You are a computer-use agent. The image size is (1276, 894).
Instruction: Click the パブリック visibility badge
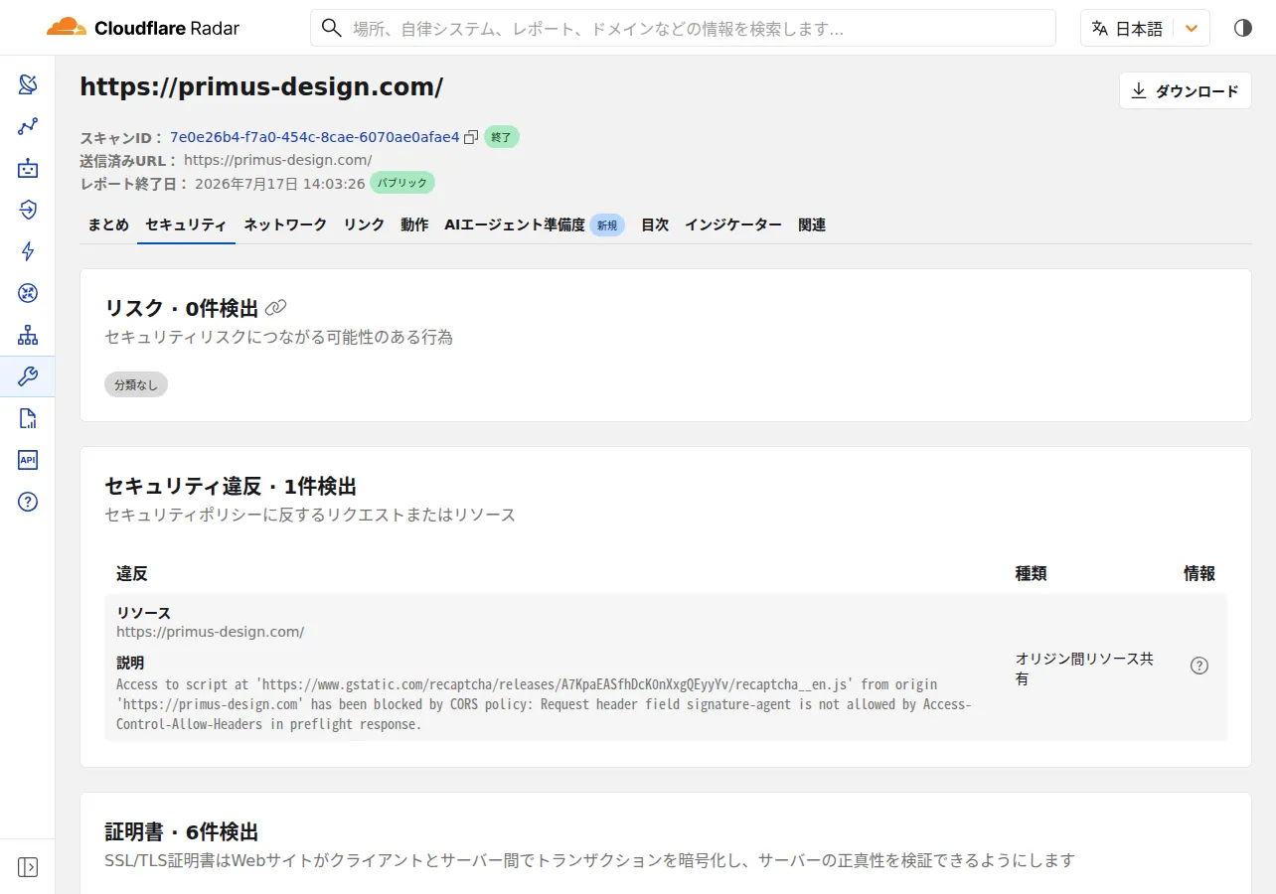[402, 183]
